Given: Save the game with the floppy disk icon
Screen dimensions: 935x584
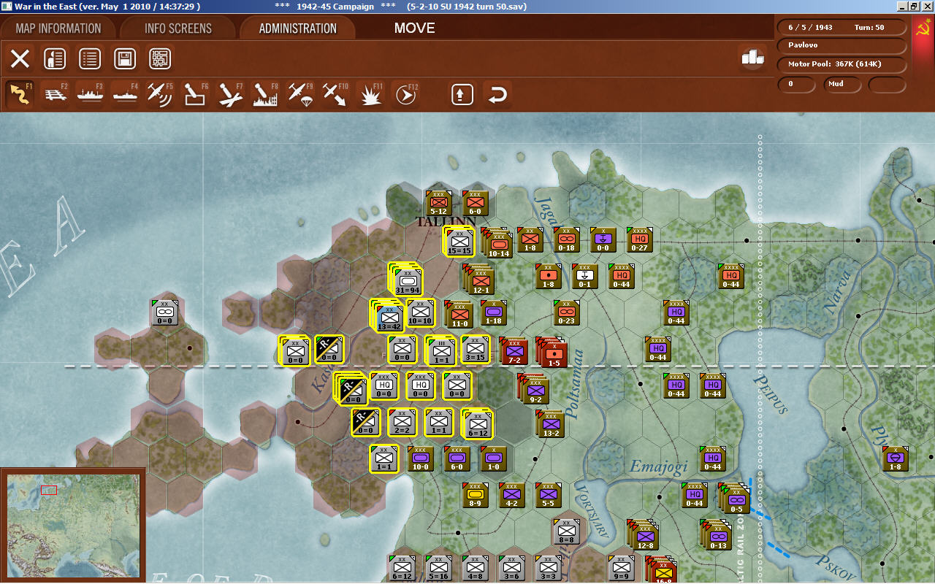Looking at the screenshot, I should point(125,59).
